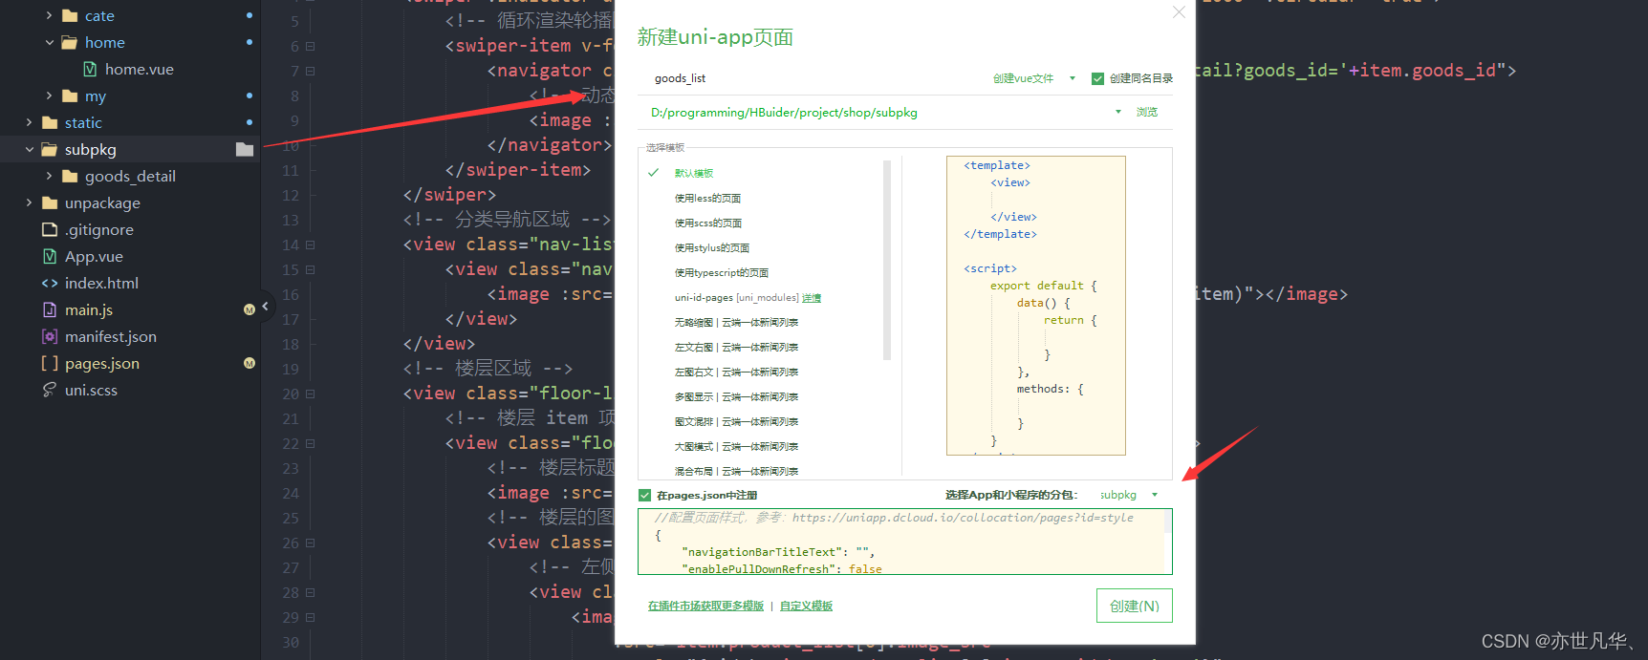Click the index.html code file icon
This screenshot has width=1648, height=660.
click(50, 283)
